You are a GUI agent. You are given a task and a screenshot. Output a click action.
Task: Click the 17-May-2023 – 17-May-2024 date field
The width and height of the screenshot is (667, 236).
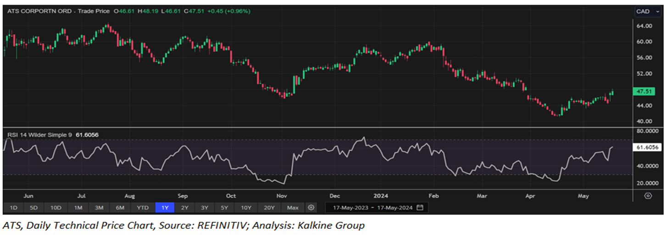[377, 208]
